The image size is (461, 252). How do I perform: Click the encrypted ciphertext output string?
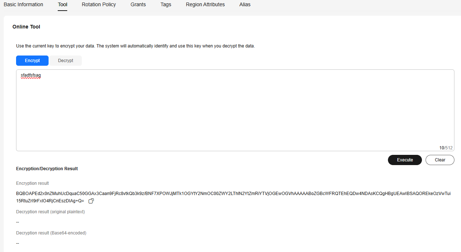[233, 194]
